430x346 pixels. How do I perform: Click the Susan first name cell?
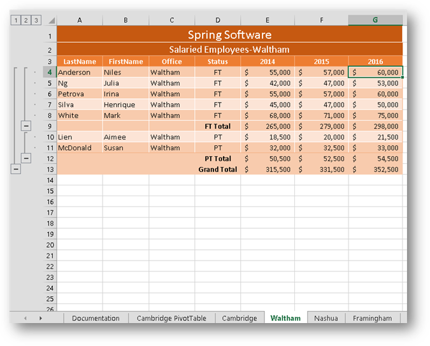coord(125,148)
